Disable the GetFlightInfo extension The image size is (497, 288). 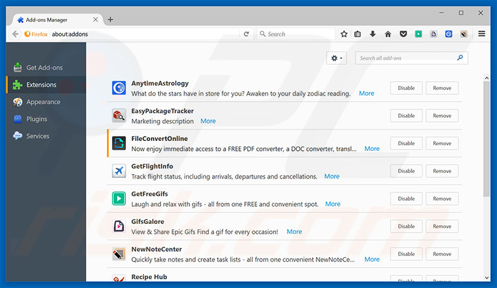tap(406, 171)
